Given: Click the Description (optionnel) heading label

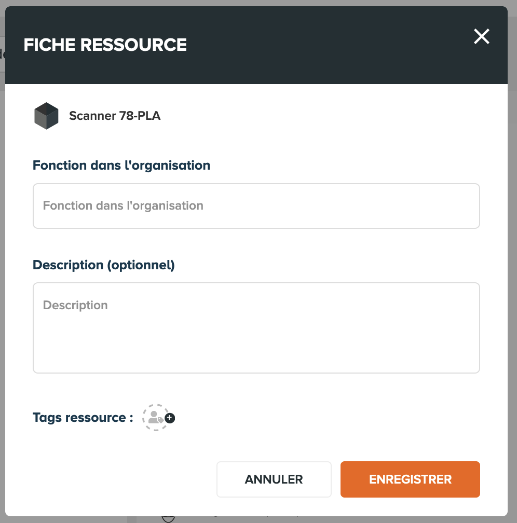Looking at the screenshot, I should click(104, 265).
